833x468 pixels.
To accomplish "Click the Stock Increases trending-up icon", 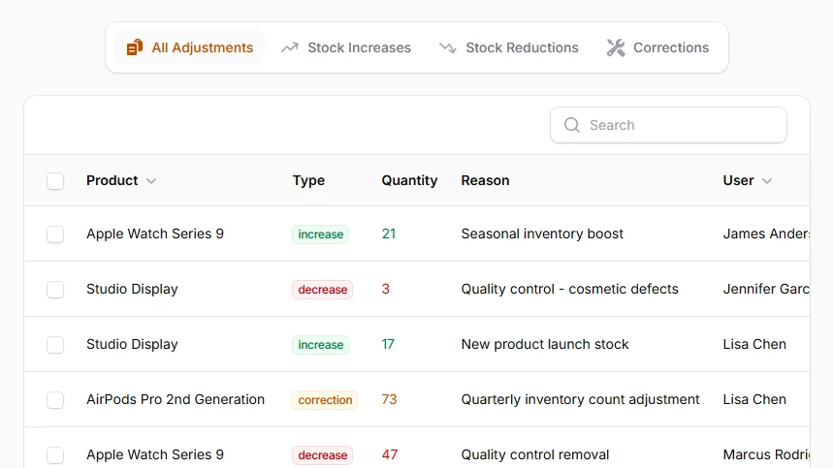I will tap(290, 47).
